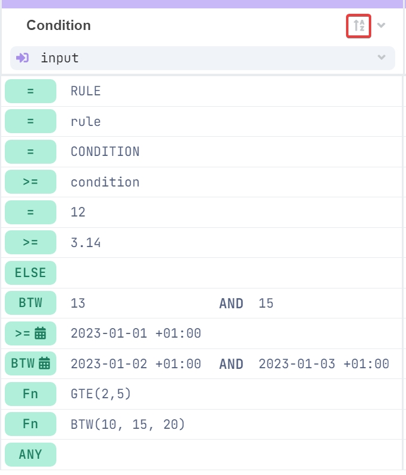Screen dimensions: 406x475
Task: Click the >= operator beside 3.14
Action: 31,243
